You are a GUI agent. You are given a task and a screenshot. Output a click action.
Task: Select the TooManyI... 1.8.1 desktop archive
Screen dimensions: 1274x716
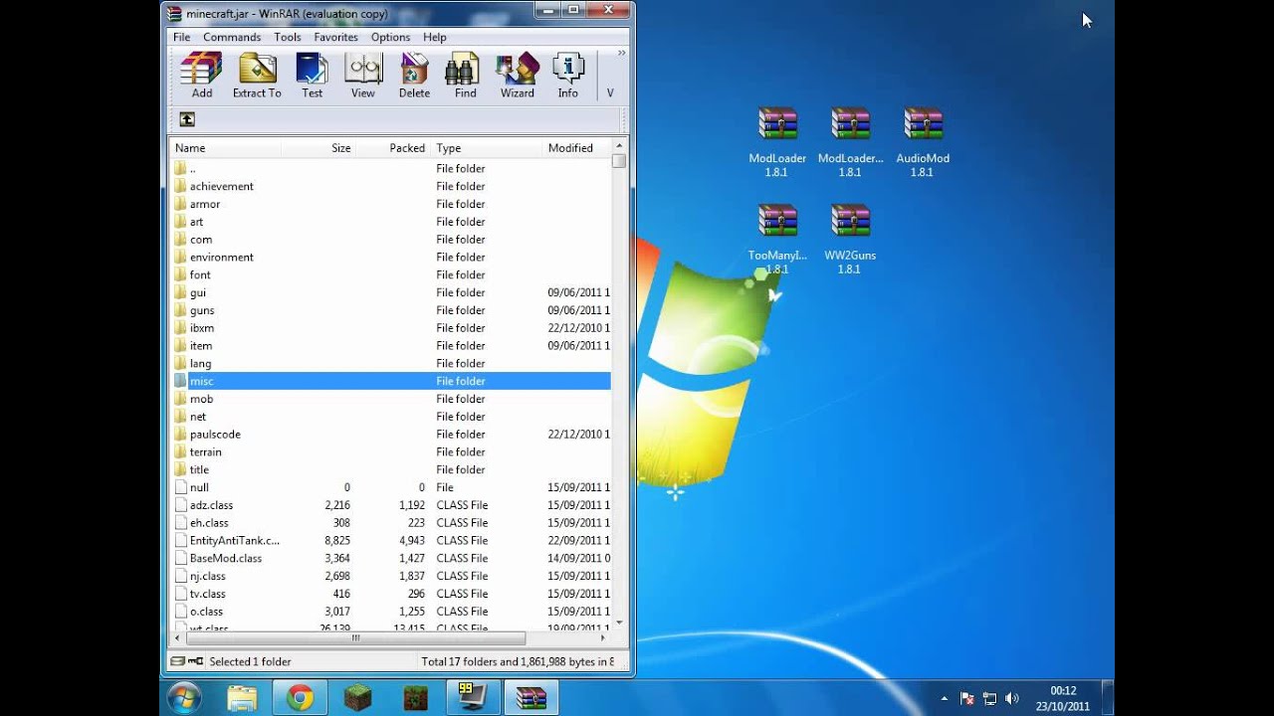(777, 240)
